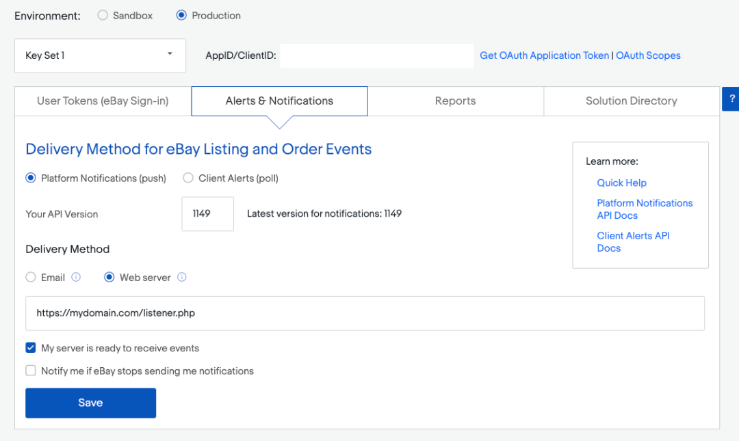The image size is (739, 441).
Task: Open the Client Alerts API Docs link
Action: pos(633,241)
